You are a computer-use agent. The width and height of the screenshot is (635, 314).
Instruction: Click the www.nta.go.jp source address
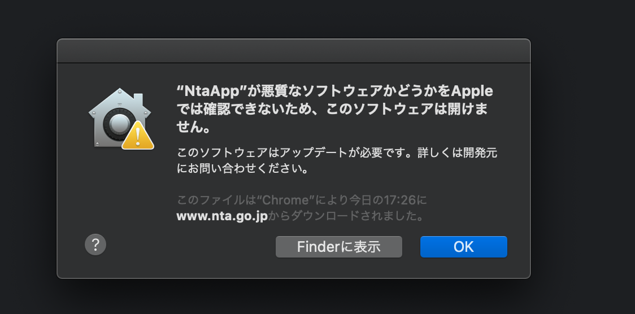click(221, 216)
